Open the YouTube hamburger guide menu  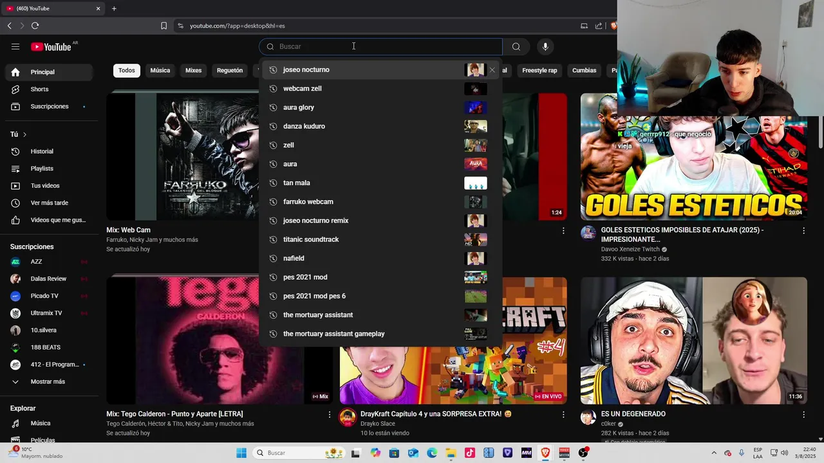15,46
